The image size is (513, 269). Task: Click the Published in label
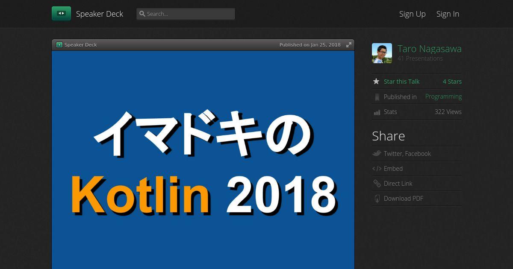(400, 97)
